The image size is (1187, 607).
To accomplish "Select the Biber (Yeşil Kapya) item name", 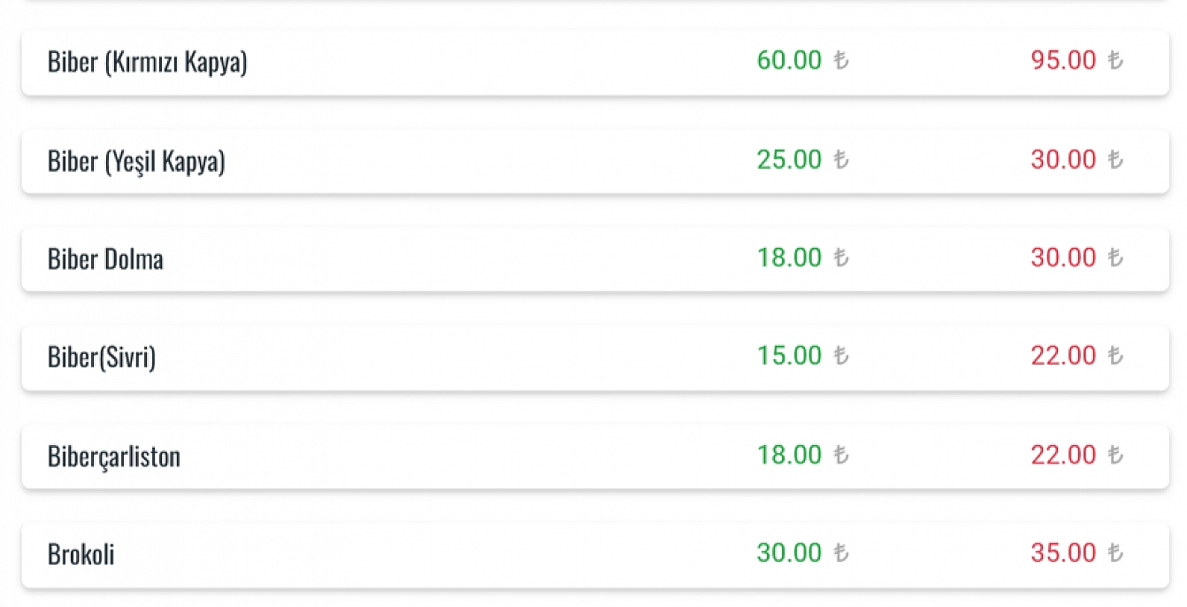I will point(136,162).
